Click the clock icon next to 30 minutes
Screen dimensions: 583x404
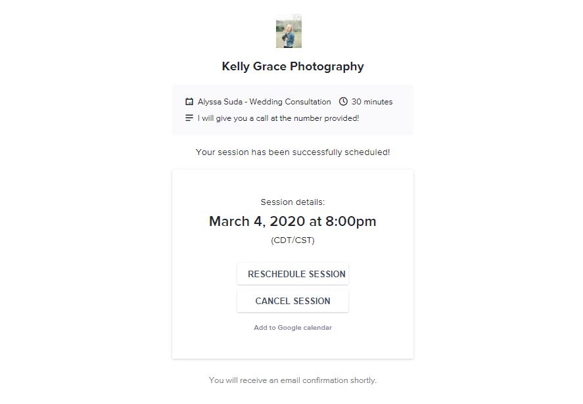pos(343,101)
